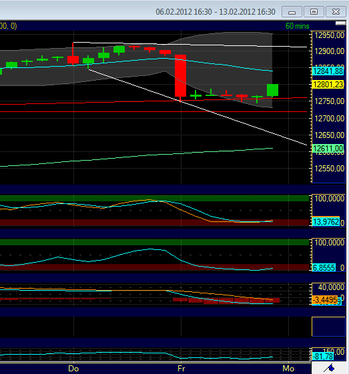Click the 12650,00 price scale value
Image resolution: width=349 pixels, height=374 pixels.
330,135
